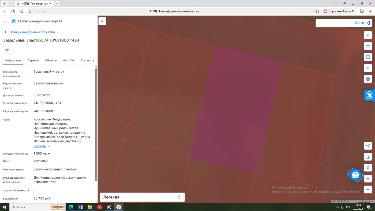Open a new browser tab
This screenshot has width=375, height=211.
(57, 3)
